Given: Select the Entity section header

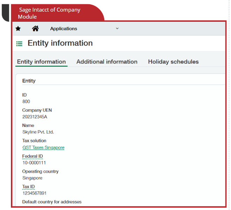Looking at the screenshot, I should [29, 81].
